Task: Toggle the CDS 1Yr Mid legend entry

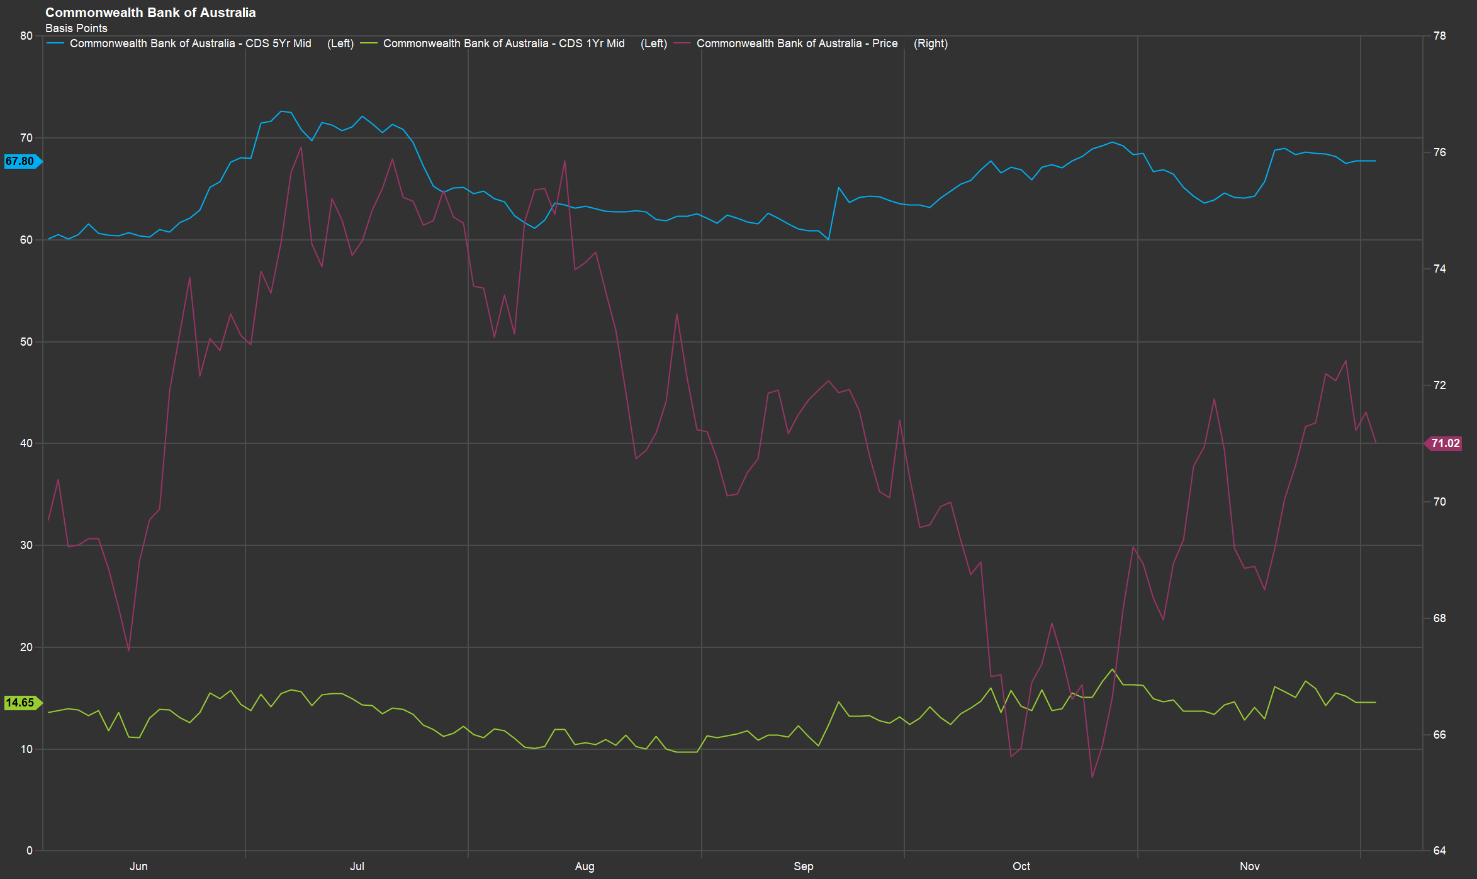Action: pos(503,43)
